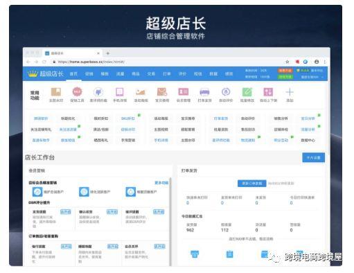Viewport: 354px width, 273px height.
Task: Open the 手淘营销 link
Action: tap(128, 140)
